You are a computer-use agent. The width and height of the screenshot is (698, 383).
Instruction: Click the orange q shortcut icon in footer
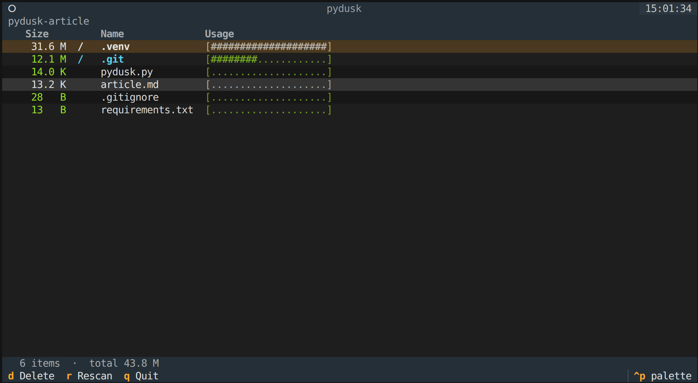(127, 376)
